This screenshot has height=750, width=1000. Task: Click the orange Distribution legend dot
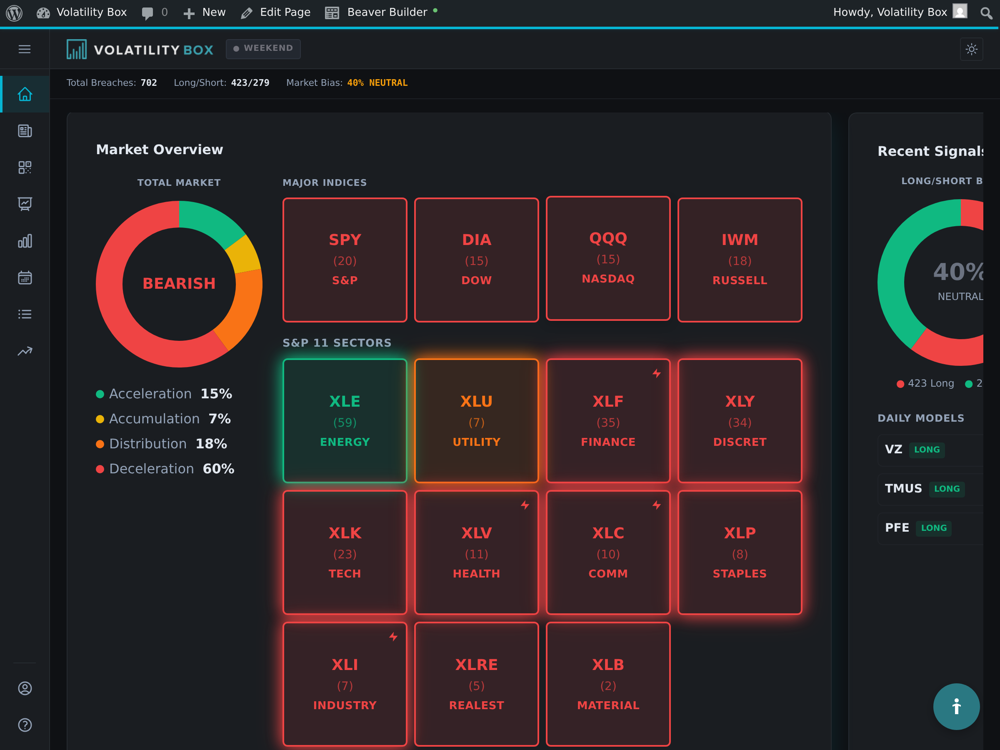100,444
